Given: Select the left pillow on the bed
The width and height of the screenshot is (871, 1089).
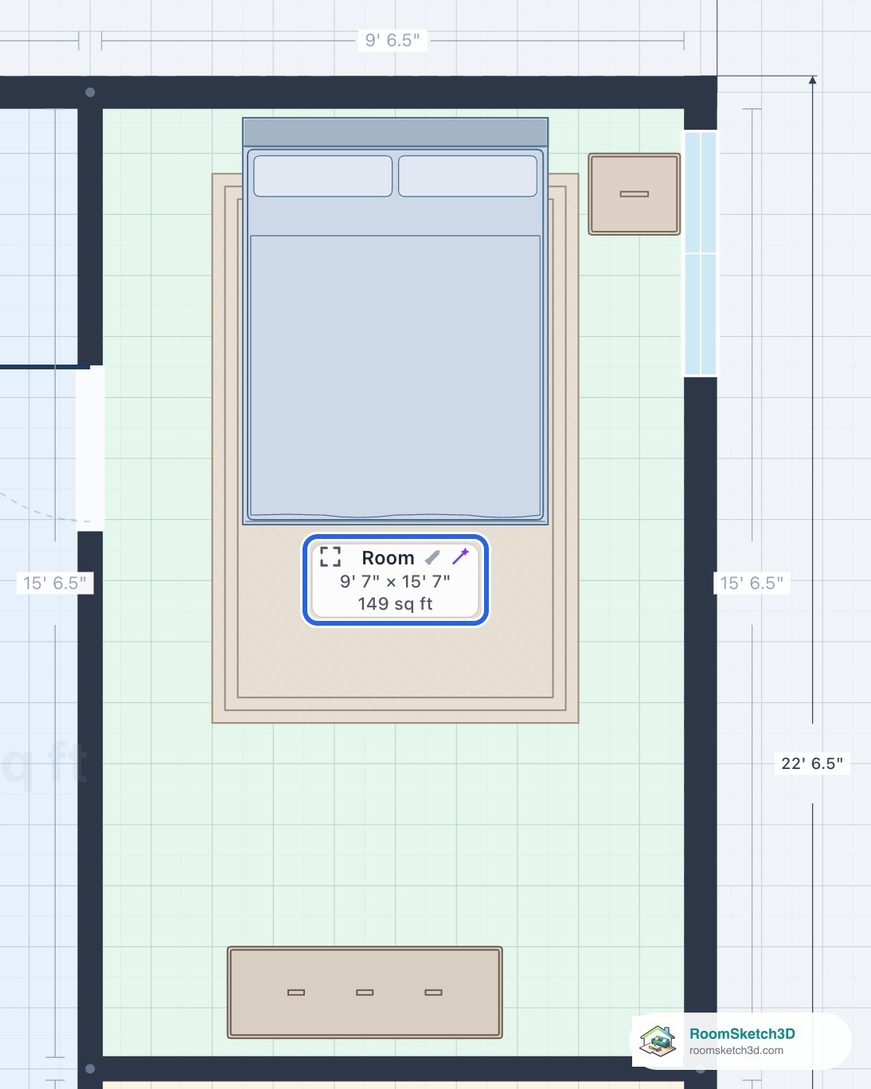Looking at the screenshot, I should [x=322, y=176].
